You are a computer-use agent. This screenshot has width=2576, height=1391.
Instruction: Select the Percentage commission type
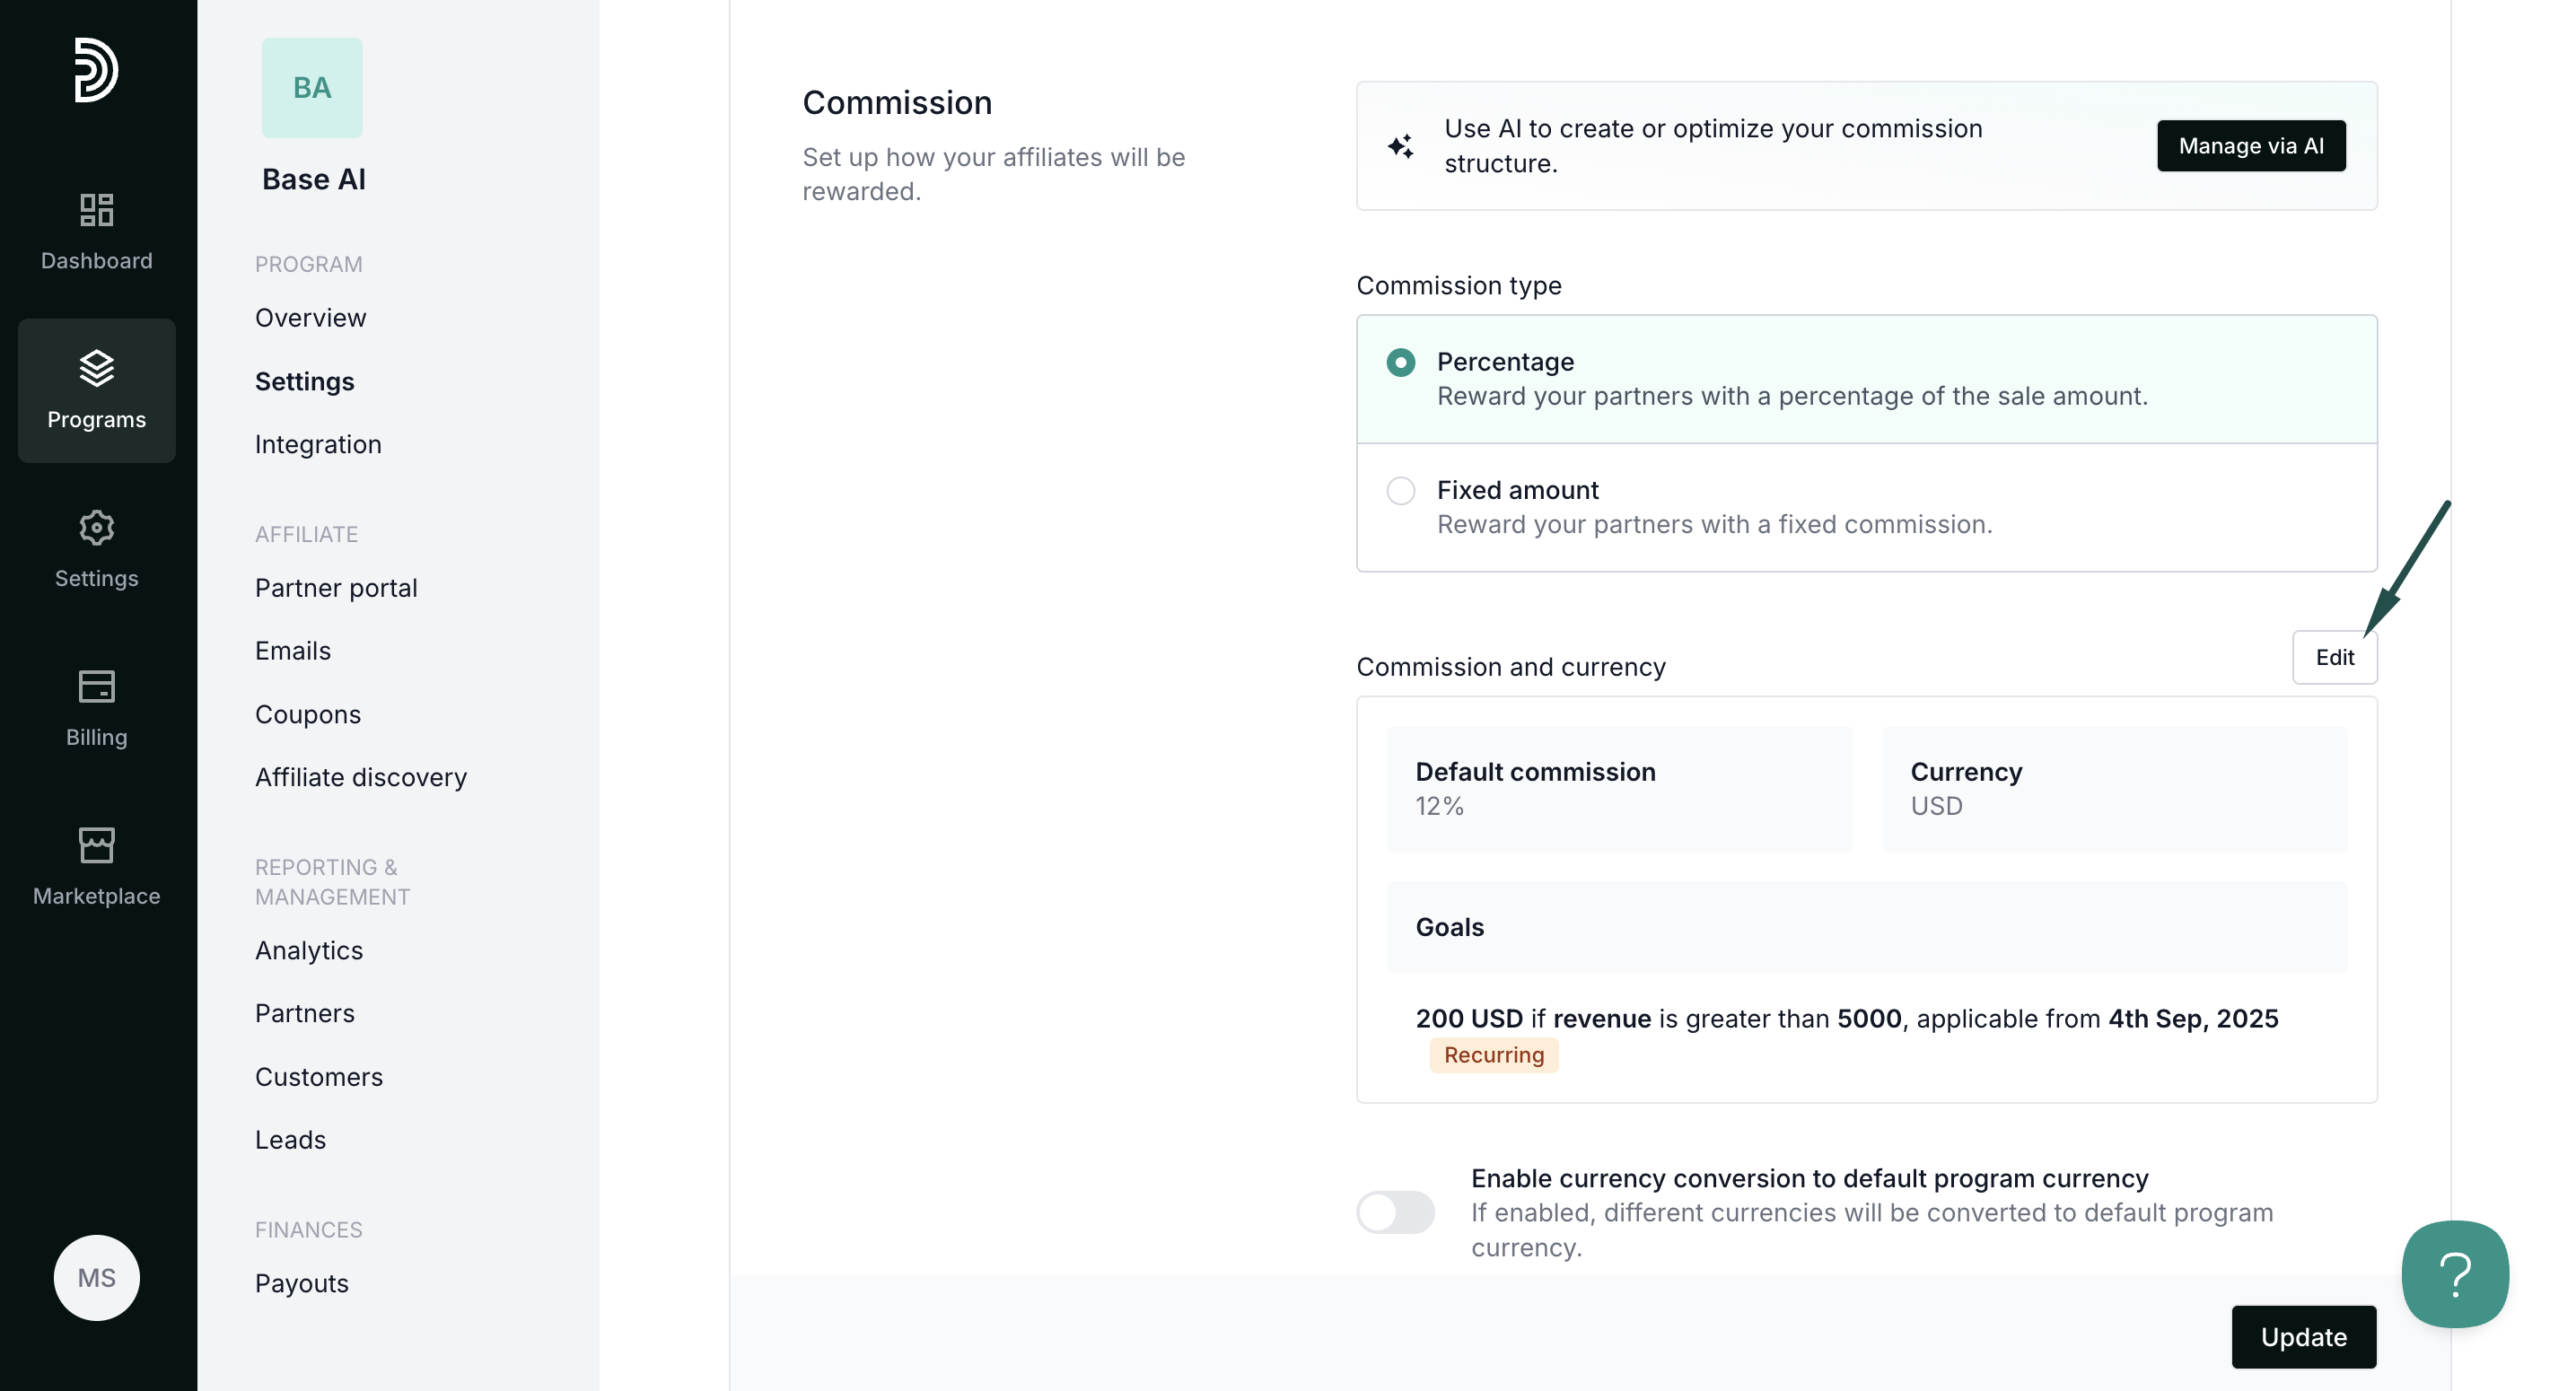point(1400,362)
